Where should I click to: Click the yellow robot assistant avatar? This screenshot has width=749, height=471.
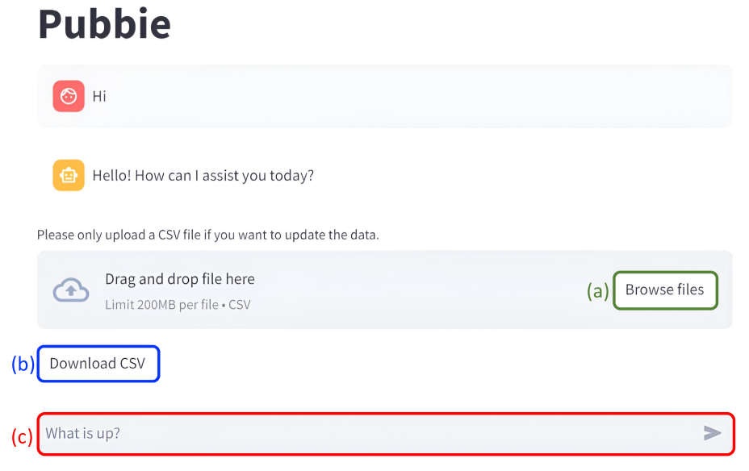[x=69, y=175]
